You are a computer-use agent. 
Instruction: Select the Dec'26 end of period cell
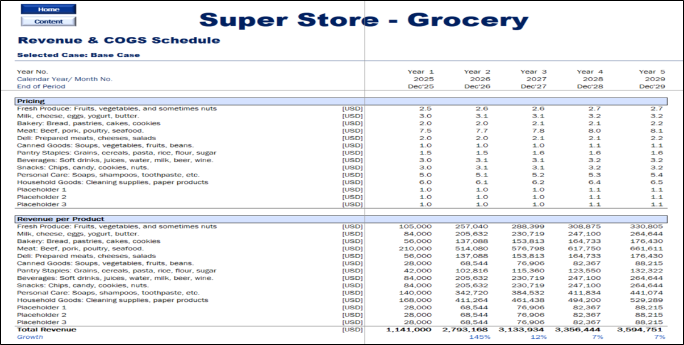pos(477,86)
